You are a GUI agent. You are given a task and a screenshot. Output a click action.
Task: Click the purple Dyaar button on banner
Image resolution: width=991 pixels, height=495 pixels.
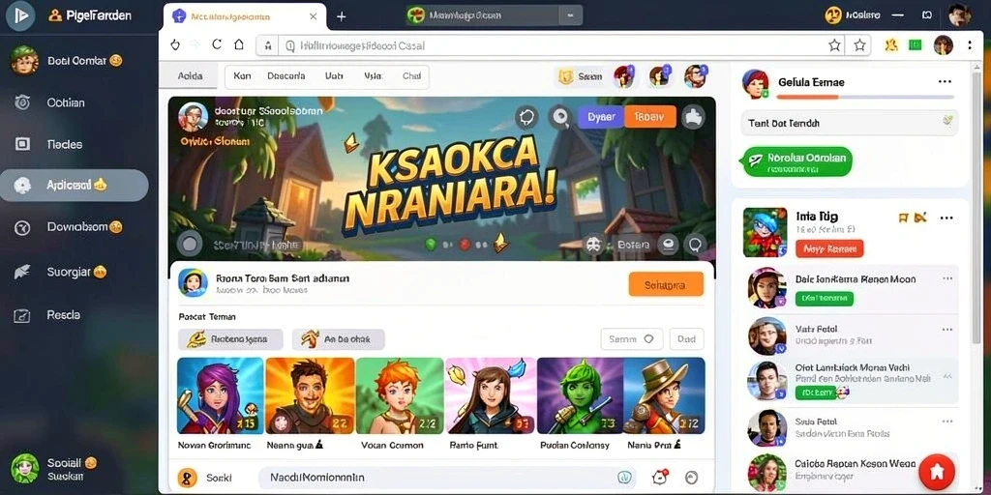point(601,117)
